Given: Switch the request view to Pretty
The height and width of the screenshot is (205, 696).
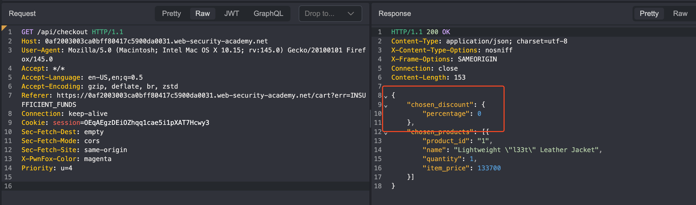Looking at the screenshot, I should (x=171, y=13).
